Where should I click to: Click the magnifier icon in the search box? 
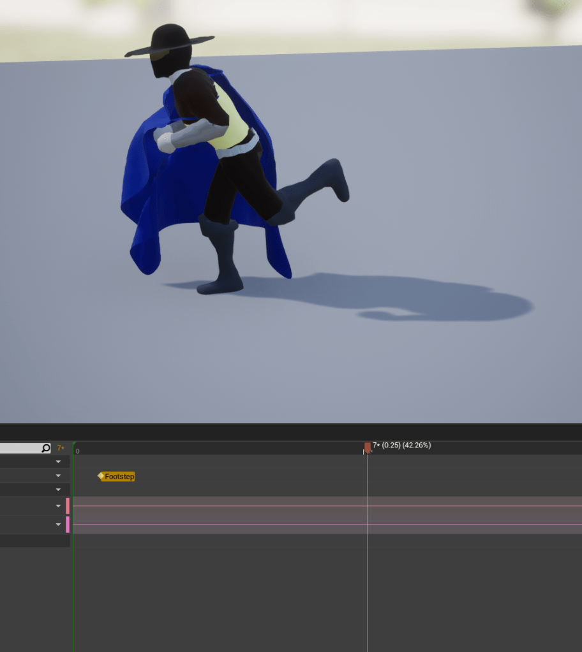pyautogui.click(x=45, y=449)
